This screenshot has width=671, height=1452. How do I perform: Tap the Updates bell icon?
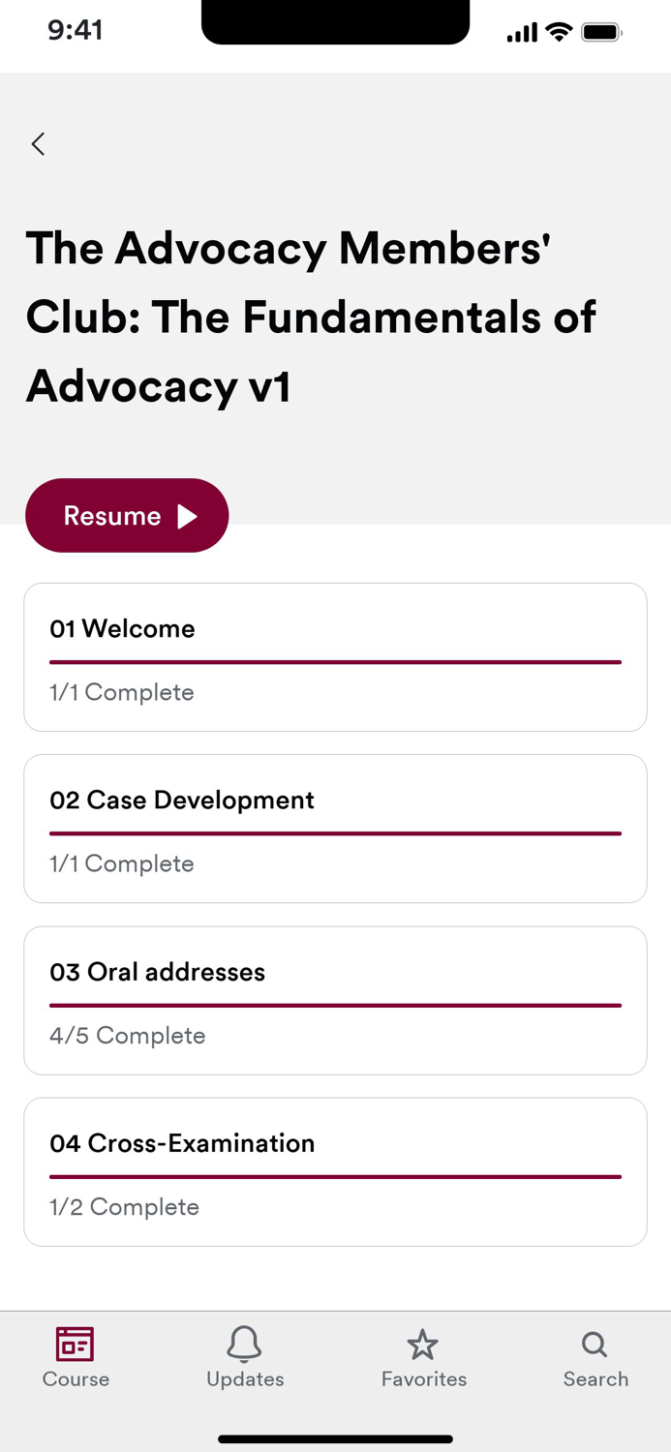244,1345
